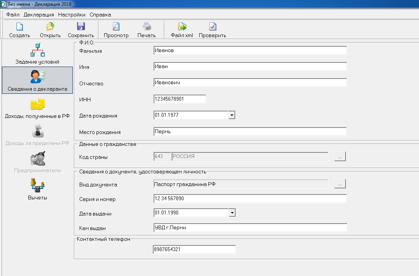Click the Имя field containing Иван
419x276 pixels.
(x=250, y=67)
